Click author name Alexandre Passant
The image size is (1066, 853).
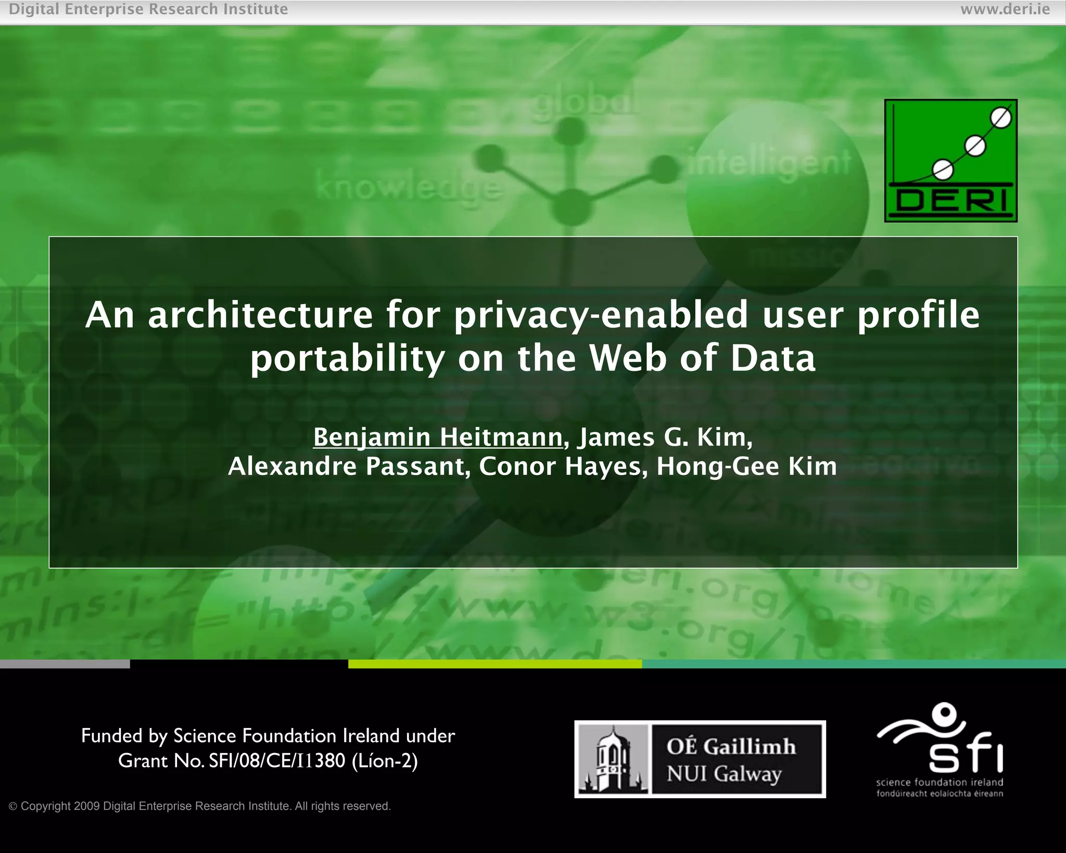pos(346,466)
